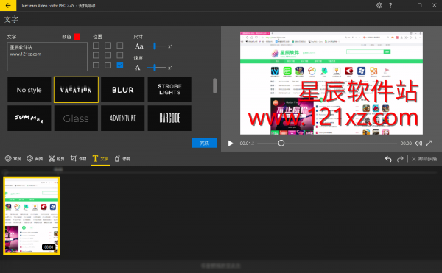The width and height of the screenshot is (442, 273).
Task: Expand the preview to fullscreen
Action: pos(429,143)
